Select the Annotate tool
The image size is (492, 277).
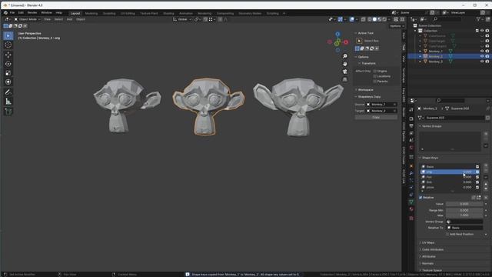[x=8, y=92]
